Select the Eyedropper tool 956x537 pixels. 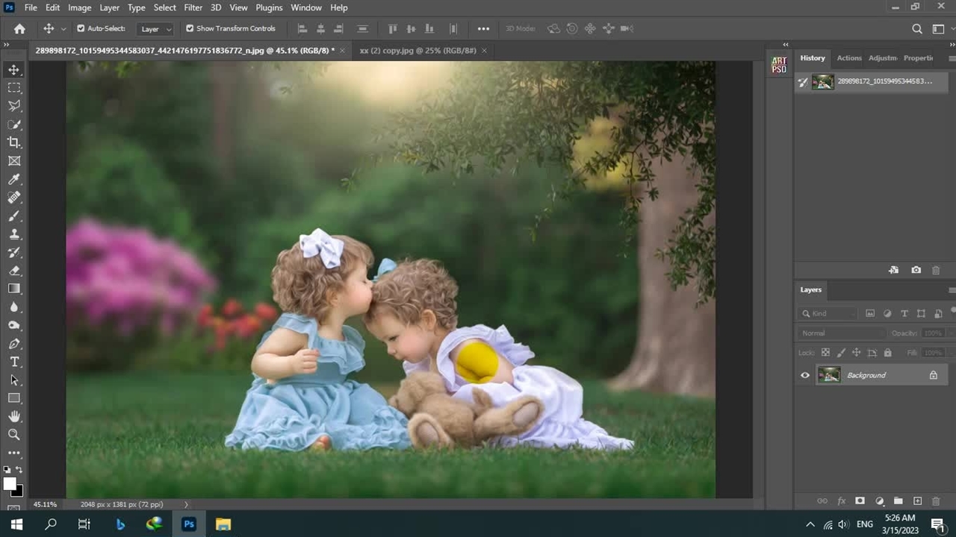coord(14,179)
